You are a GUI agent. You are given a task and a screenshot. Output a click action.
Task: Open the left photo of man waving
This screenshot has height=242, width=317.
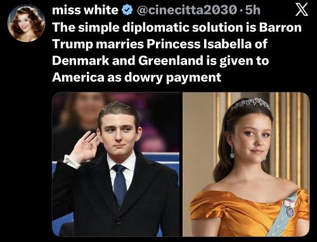pyautogui.click(x=116, y=164)
